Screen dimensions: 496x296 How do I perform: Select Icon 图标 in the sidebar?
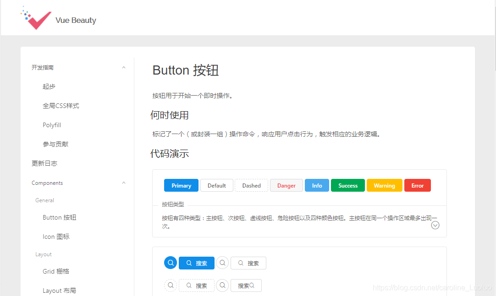pyautogui.click(x=55, y=236)
